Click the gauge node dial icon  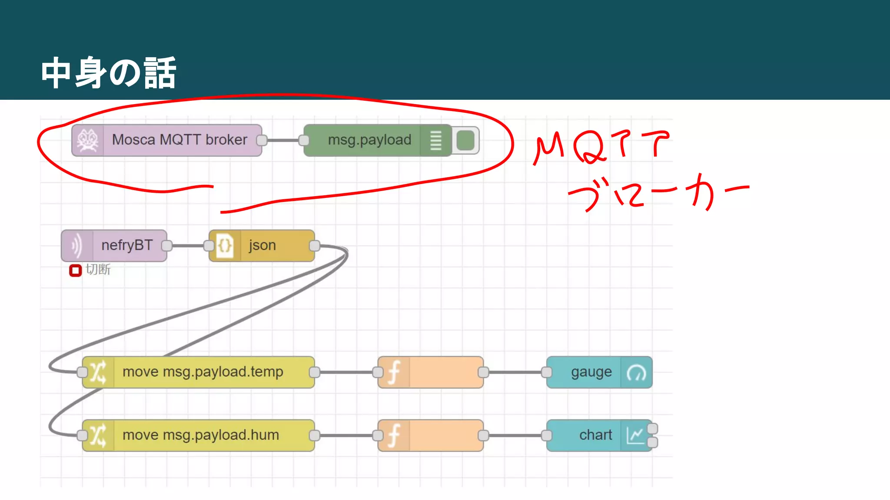(636, 372)
